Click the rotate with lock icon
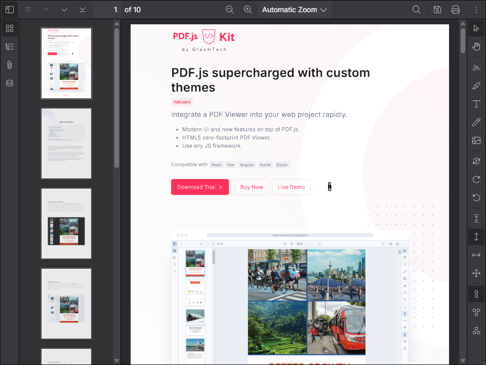486x365 pixels. point(476,161)
